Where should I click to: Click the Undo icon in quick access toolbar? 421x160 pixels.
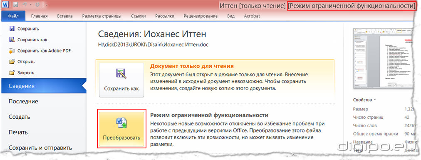tap(24, 5)
